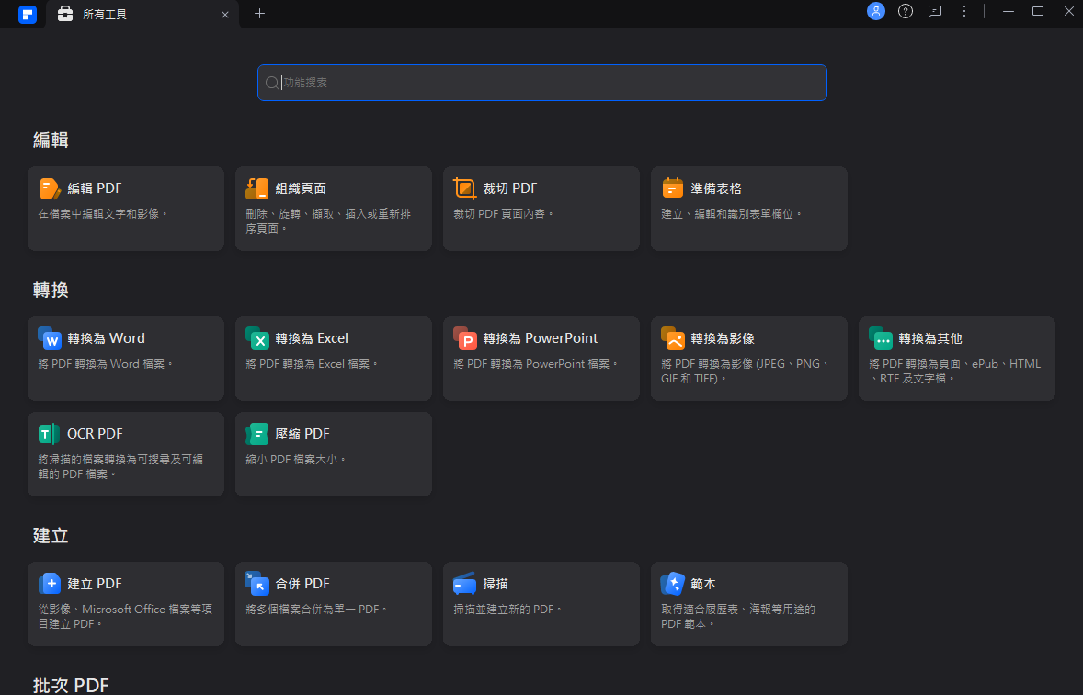1083x695 pixels.
Task: Open the three-dot more options menu
Action: tap(964, 11)
